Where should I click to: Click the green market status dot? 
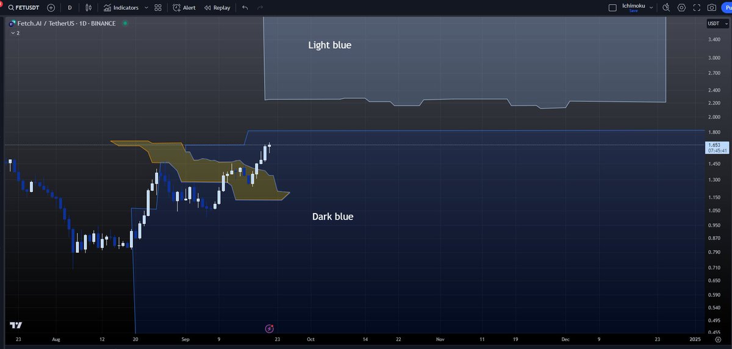[x=125, y=23]
